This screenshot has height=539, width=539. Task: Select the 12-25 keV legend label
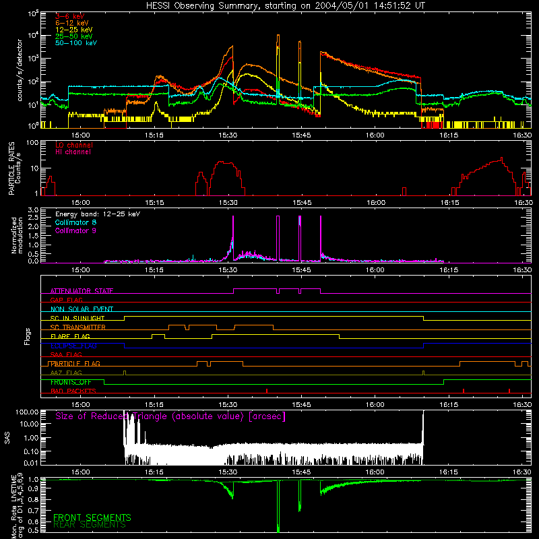click(74, 30)
